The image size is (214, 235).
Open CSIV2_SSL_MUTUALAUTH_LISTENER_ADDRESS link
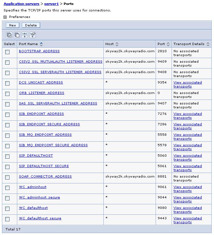click(x=61, y=62)
